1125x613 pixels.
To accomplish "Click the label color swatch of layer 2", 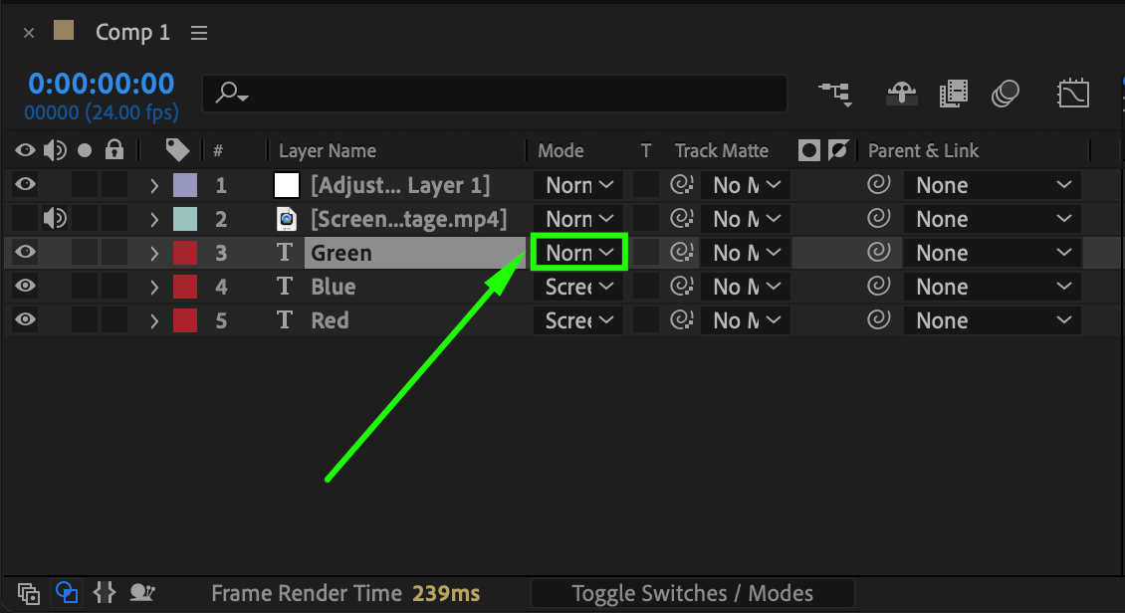I will coord(185,219).
